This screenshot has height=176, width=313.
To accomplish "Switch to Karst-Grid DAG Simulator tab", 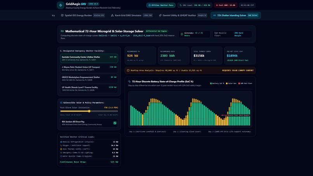I will click(x=132, y=16).
